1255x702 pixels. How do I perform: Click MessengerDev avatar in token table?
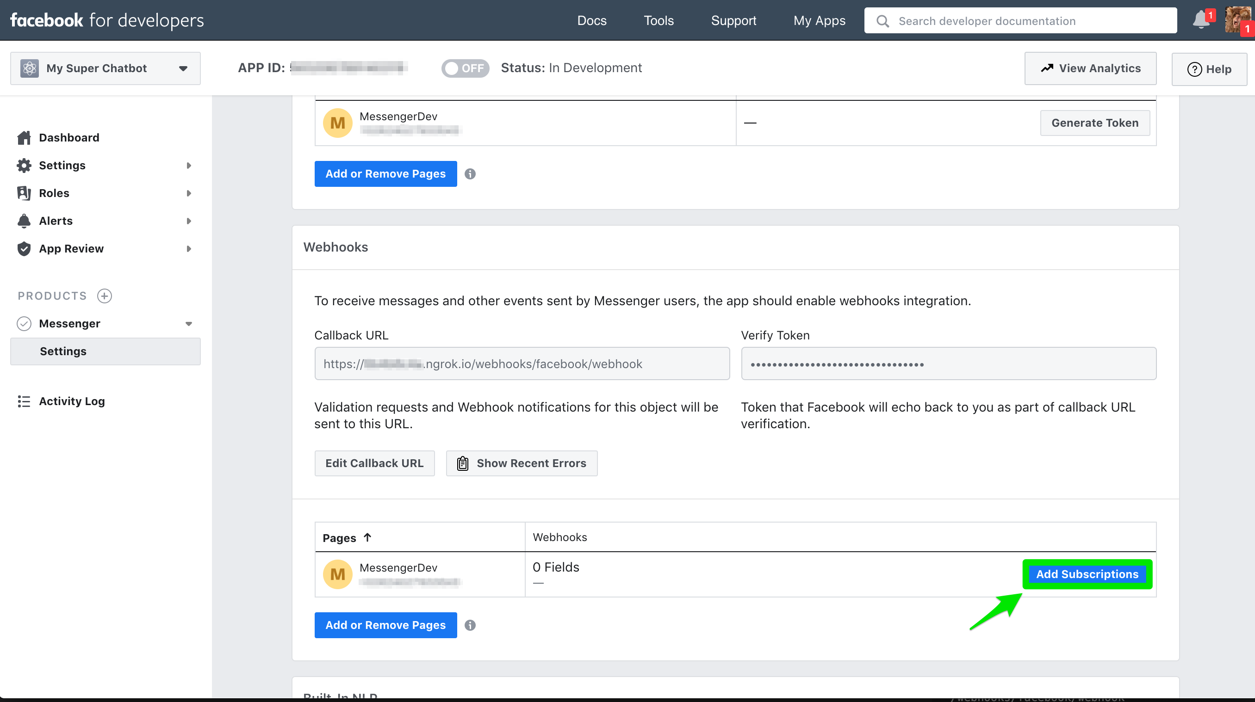338,123
